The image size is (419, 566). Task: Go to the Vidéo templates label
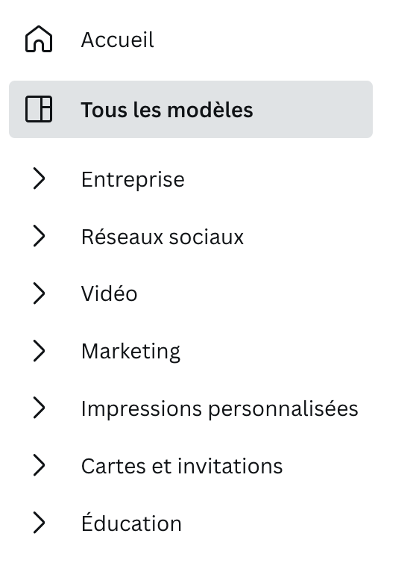point(109,293)
